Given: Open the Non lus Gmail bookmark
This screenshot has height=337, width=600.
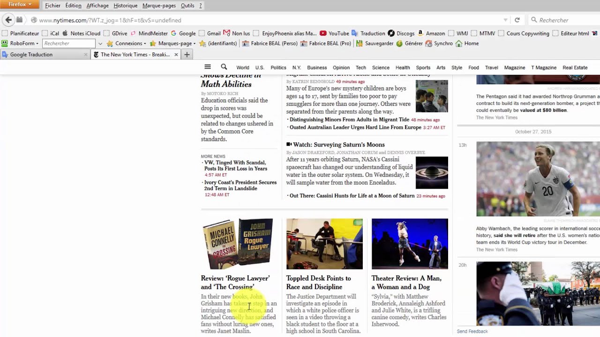Looking at the screenshot, I should coord(237,33).
